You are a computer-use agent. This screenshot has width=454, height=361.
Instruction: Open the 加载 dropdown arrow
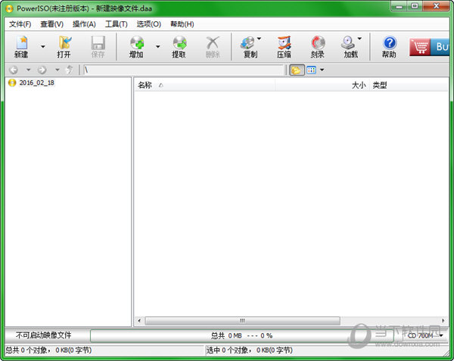pos(359,38)
